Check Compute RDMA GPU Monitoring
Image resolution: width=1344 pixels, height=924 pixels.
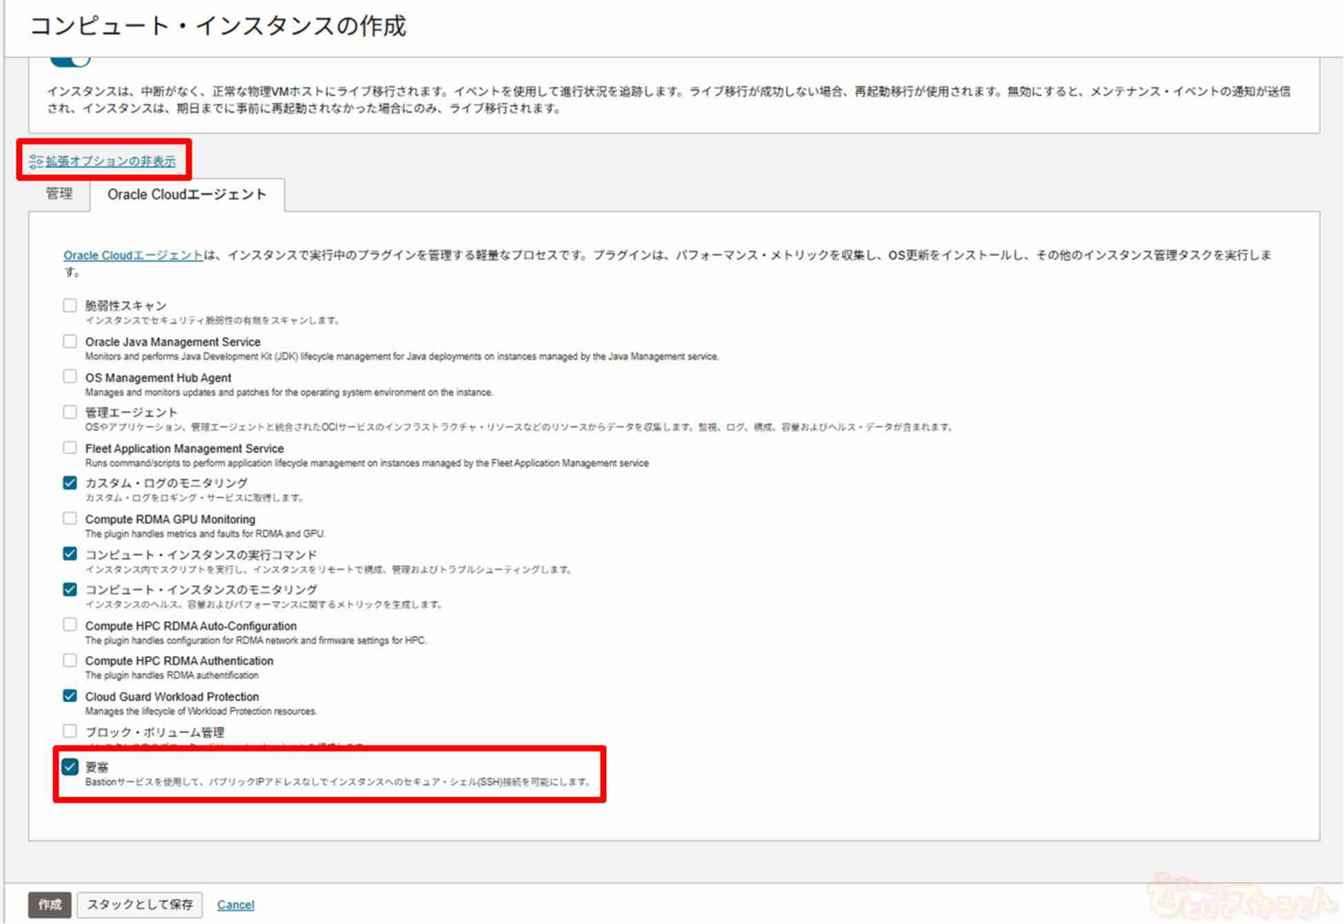[70, 519]
